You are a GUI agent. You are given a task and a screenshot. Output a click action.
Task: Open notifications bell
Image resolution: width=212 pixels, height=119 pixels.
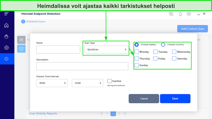coord(180,14)
